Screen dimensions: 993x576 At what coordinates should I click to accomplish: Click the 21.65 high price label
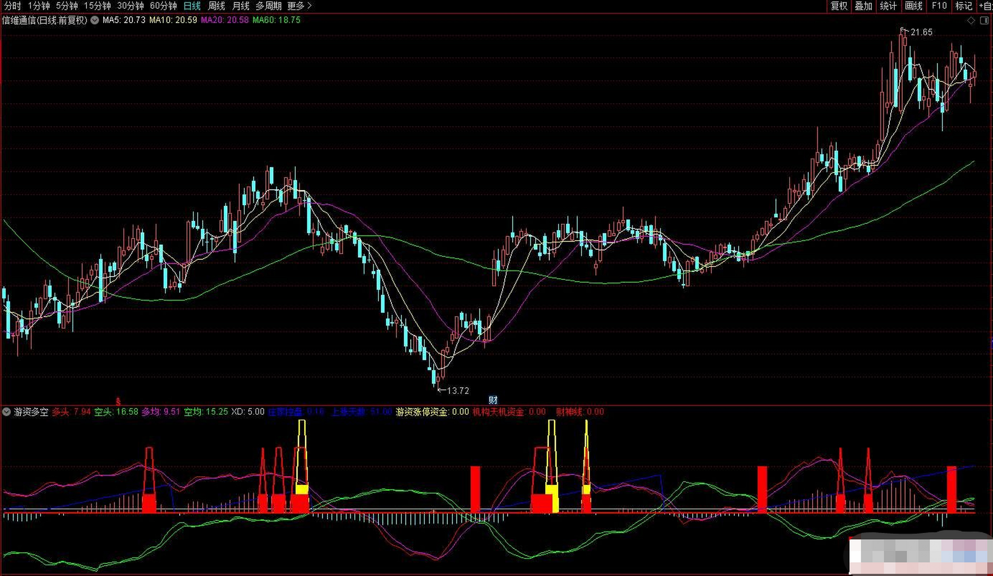[921, 32]
